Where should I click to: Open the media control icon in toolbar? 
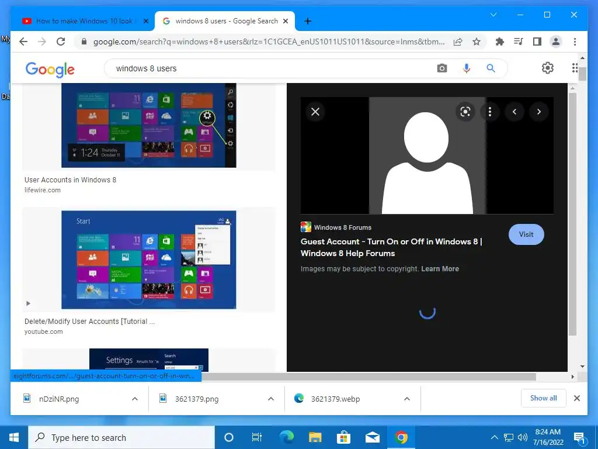click(519, 42)
